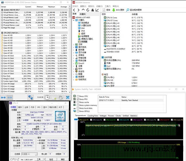186x161 pixels.
Task: Select Stability Test: Started log row
Action: [x=131, y=100]
